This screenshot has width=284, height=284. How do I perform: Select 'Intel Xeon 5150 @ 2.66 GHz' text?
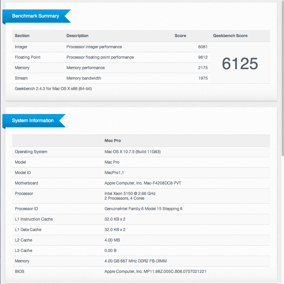130,194
